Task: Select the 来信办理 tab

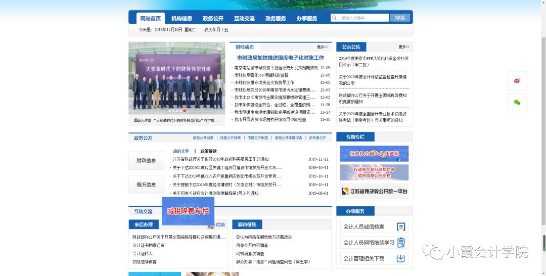Action: pos(144,224)
